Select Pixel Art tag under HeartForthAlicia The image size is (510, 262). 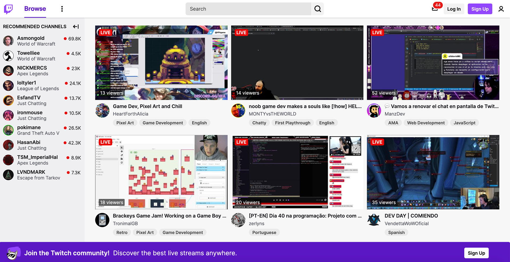point(125,123)
